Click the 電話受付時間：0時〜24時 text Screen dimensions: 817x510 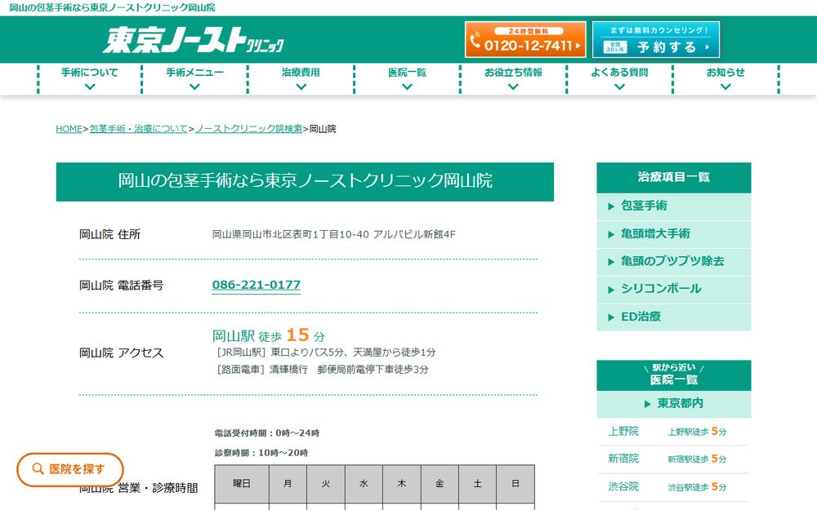pyautogui.click(x=267, y=433)
